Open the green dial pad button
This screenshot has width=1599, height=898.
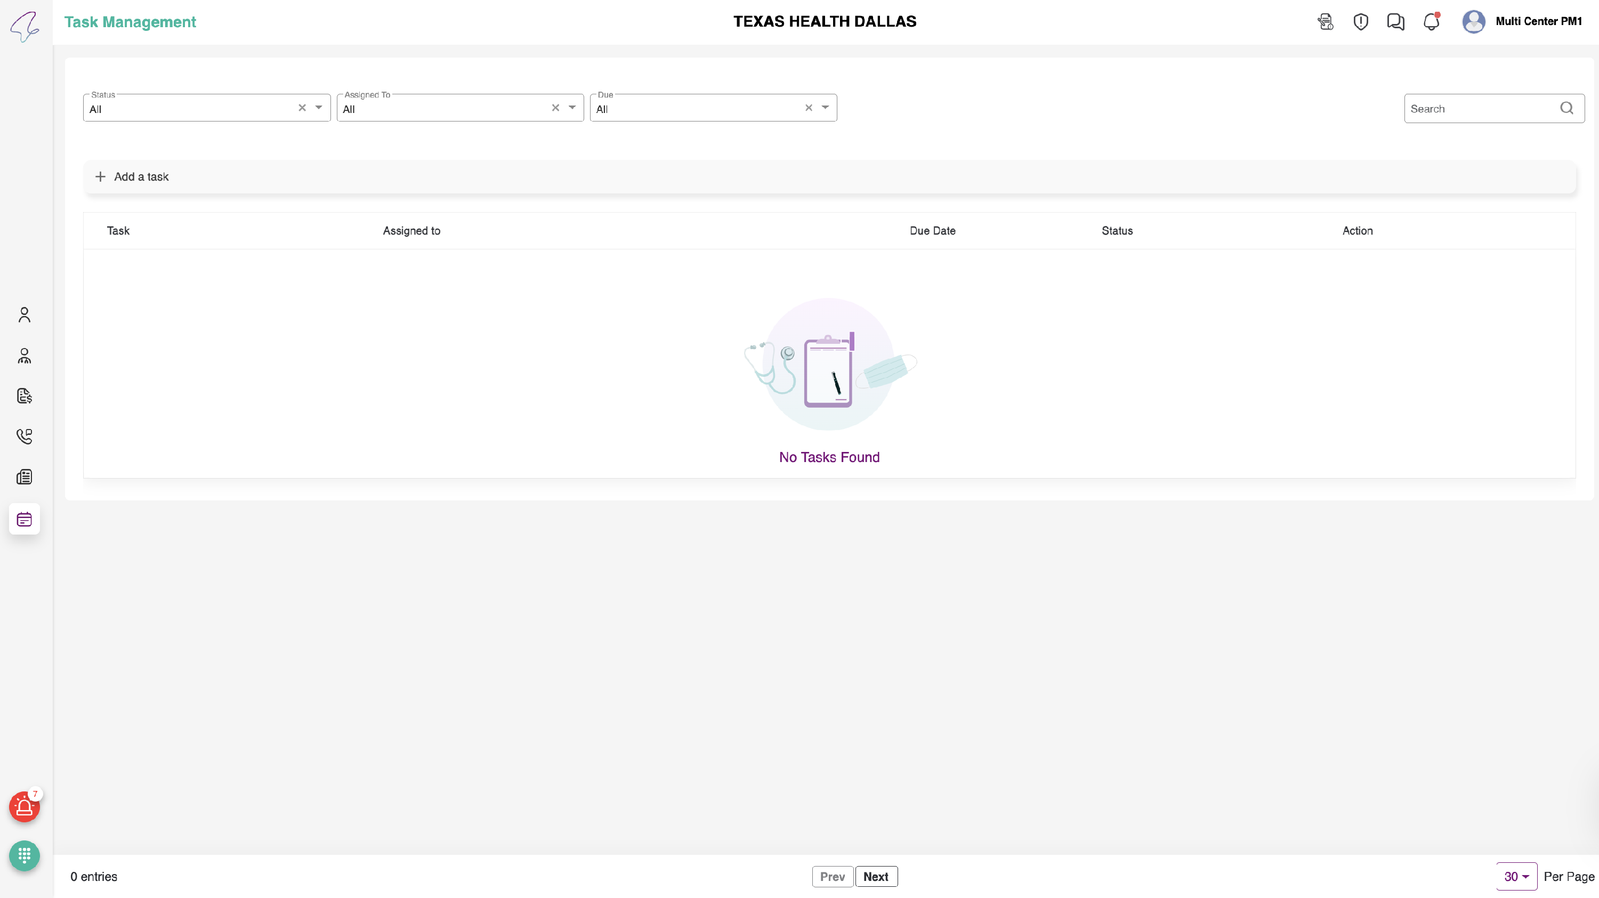[x=24, y=856]
